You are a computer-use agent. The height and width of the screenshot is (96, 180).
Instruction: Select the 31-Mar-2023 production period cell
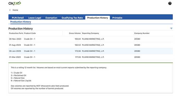tap(15, 57)
